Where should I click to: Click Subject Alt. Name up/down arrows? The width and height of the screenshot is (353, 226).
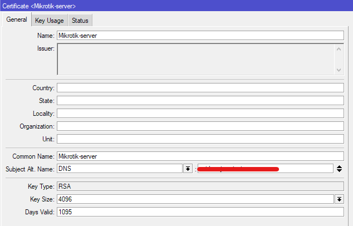pyautogui.click(x=339, y=169)
